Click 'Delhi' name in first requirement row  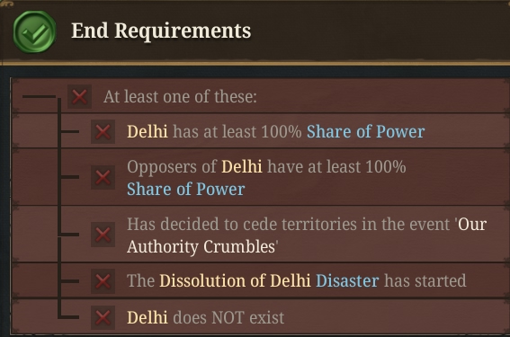148,131
